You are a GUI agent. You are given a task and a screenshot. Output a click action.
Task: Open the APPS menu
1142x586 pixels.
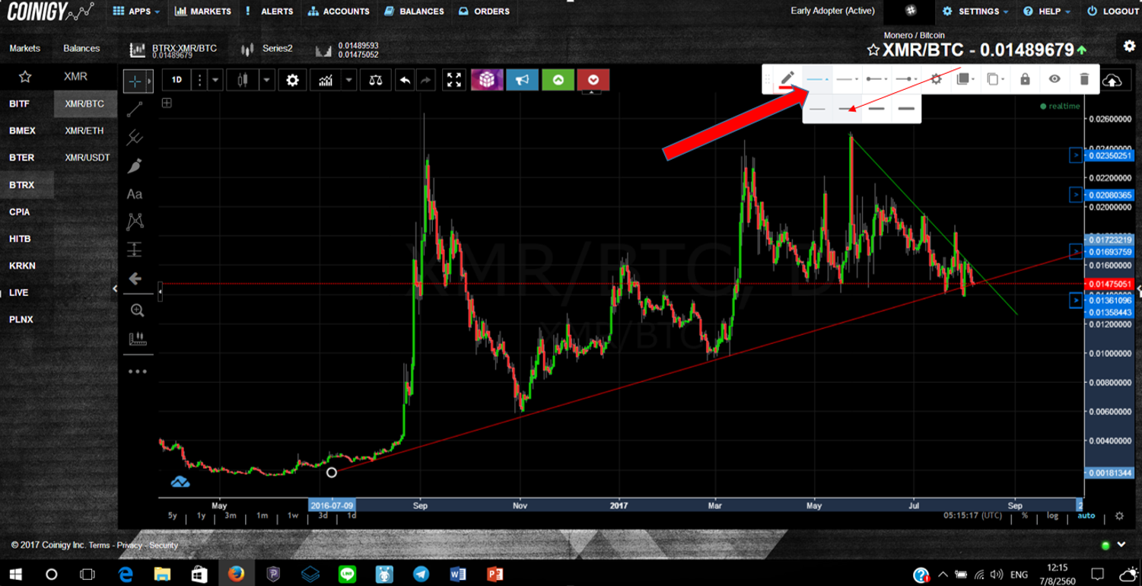(x=137, y=11)
